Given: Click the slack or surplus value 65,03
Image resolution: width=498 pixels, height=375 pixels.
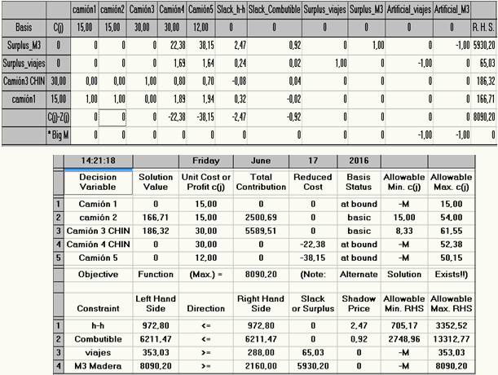Looking at the screenshot, I should [x=313, y=353].
